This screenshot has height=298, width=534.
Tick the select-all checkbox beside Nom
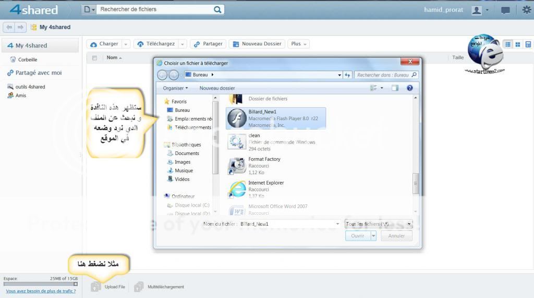tap(94, 58)
